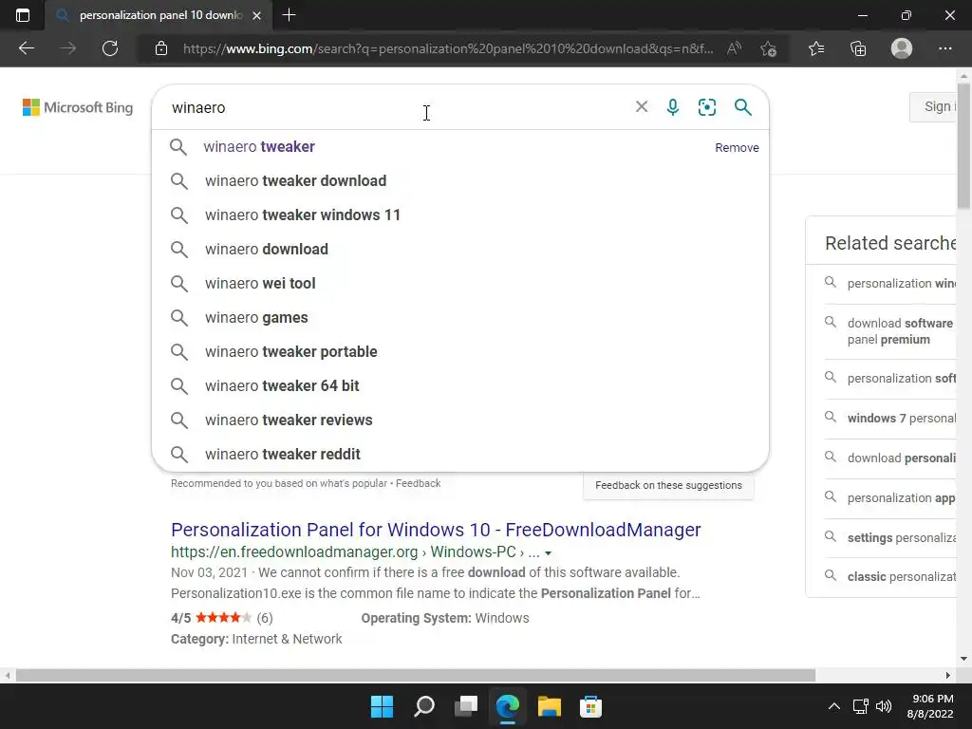Click the Feedback link under suggestions
Image resolution: width=972 pixels, height=729 pixels.
[418, 483]
